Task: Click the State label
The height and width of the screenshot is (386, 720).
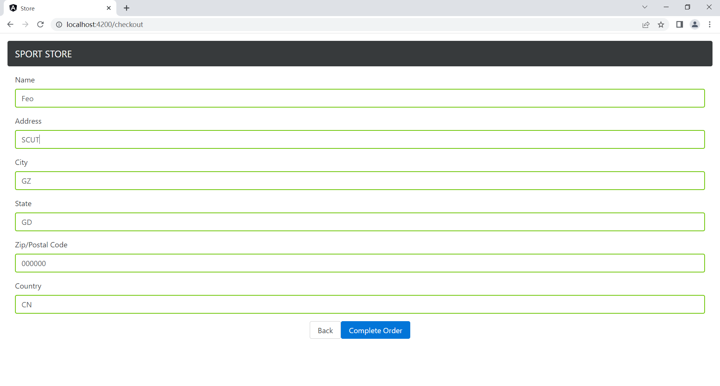Action: tap(23, 203)
